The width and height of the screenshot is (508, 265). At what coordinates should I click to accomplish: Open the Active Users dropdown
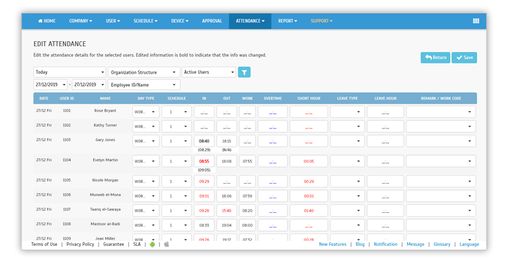[x=209, y=72]
